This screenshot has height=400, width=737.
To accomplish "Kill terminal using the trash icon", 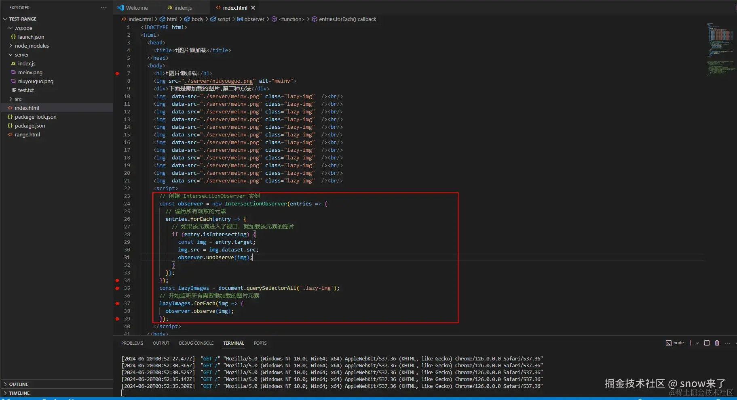I will (x=717, y=343).
